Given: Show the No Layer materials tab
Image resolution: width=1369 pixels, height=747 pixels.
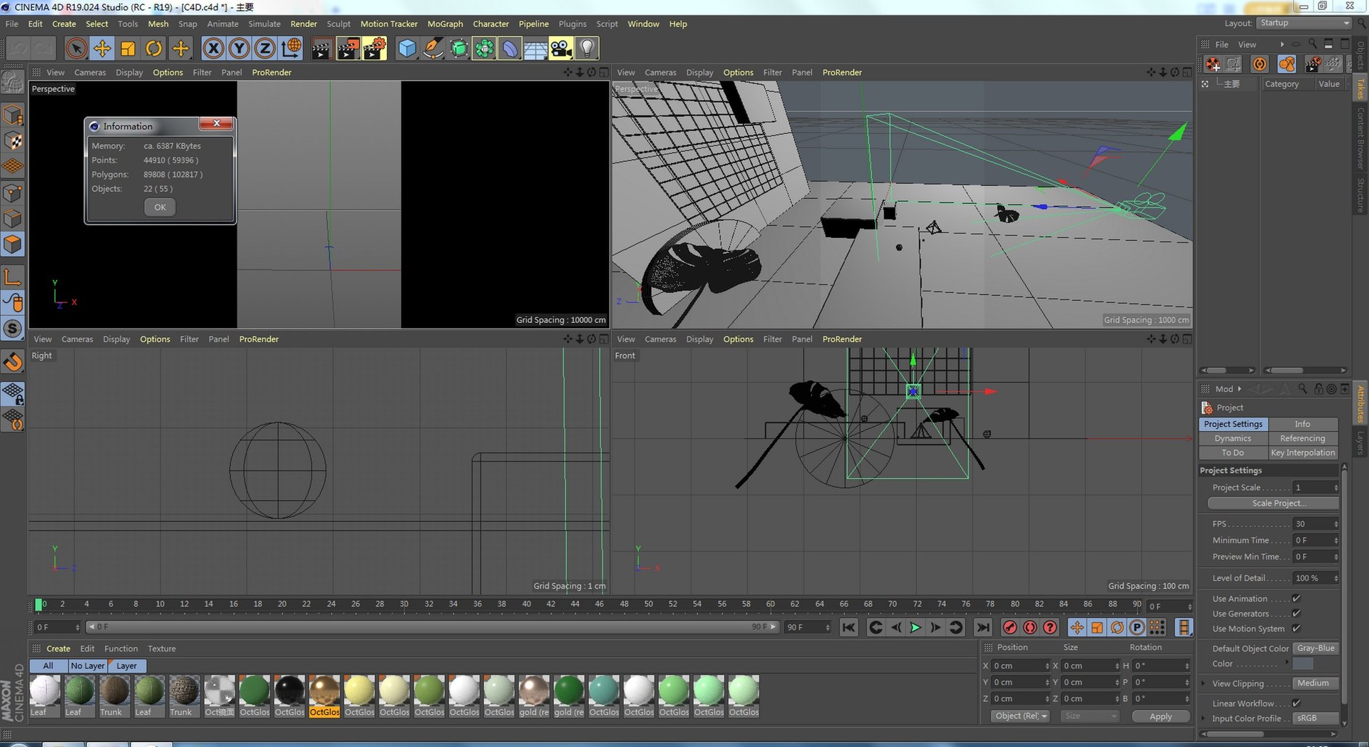Looking at the screenshot, I should (x=88, y=666).
